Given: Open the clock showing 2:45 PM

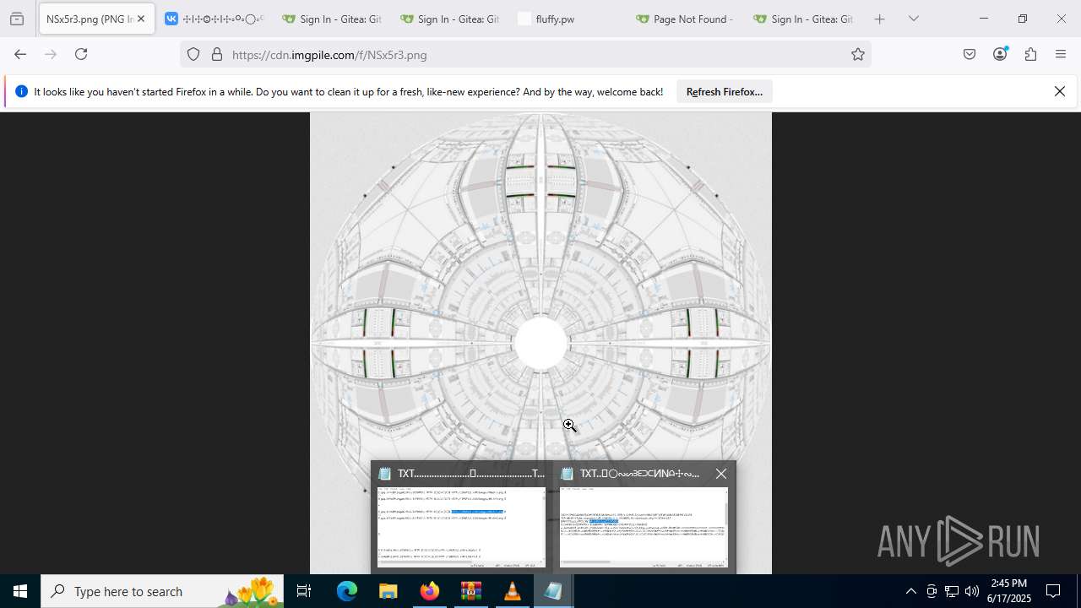Looking at the screenshot, I should [x=1009, y=591].
